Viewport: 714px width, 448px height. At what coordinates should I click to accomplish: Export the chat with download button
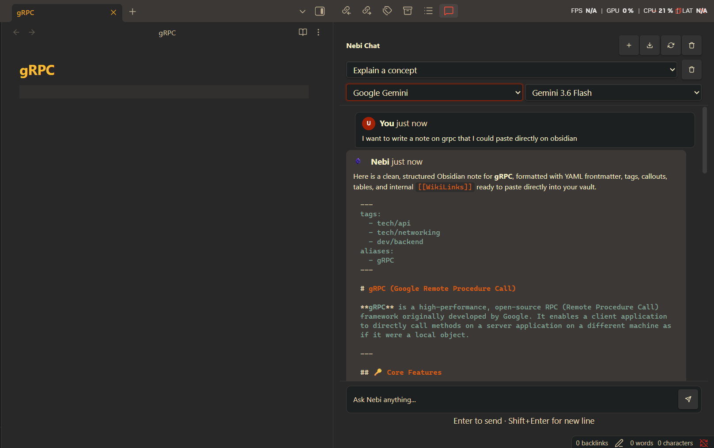click(x=650, y=45)
